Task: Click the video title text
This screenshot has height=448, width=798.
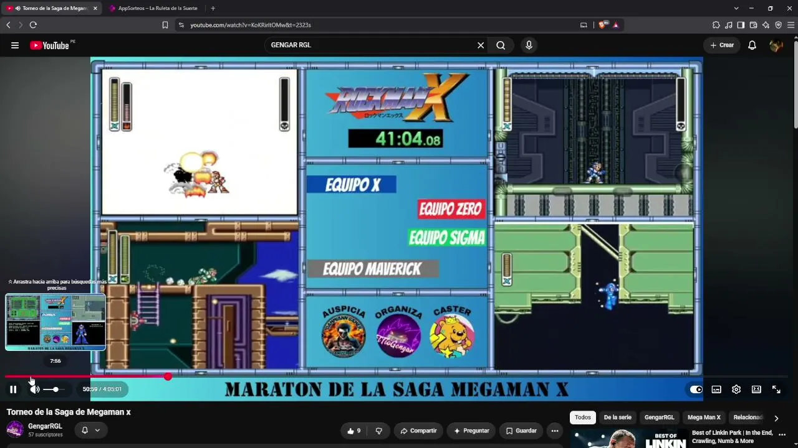Action: (69, 412)
